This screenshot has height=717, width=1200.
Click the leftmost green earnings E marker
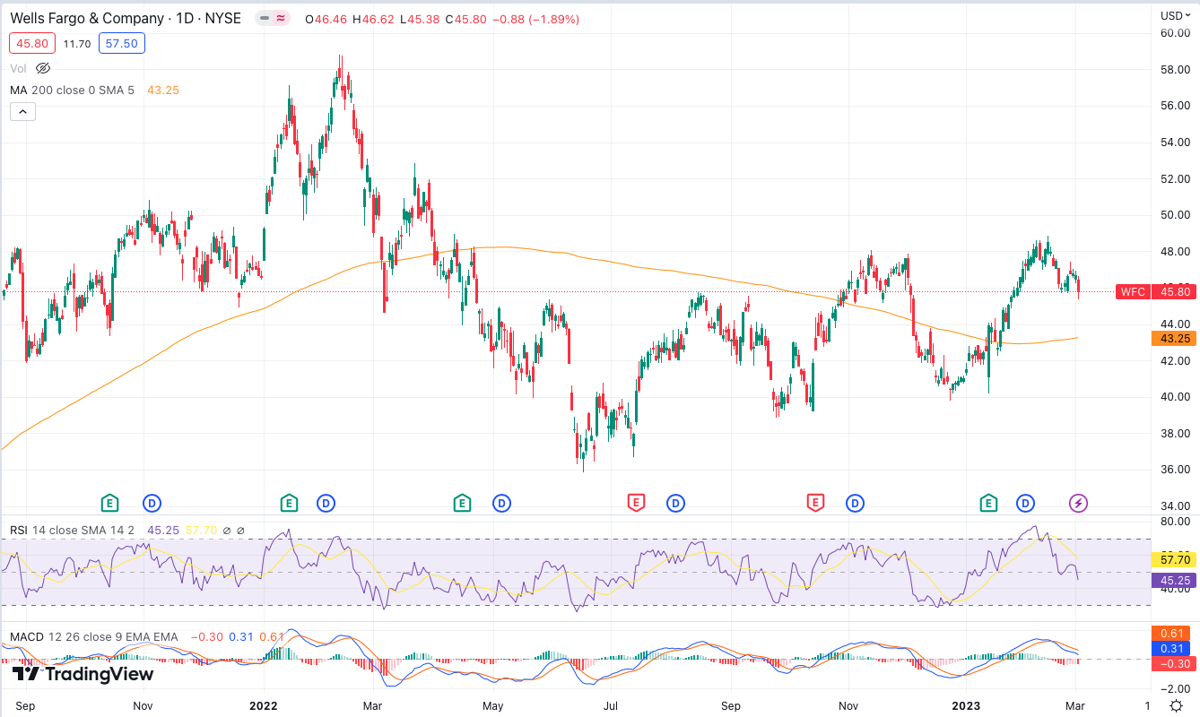(x=109, y=503)
